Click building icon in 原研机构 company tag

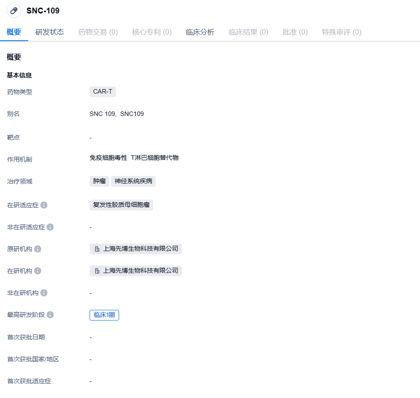tap(97, 249)
